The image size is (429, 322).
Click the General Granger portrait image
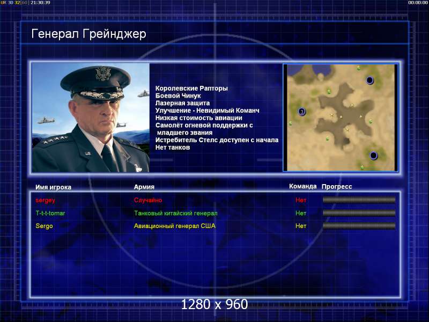pos(91,118)
